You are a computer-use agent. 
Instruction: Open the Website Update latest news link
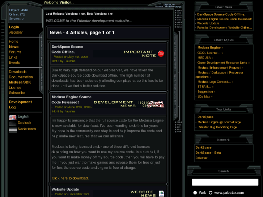208,23
